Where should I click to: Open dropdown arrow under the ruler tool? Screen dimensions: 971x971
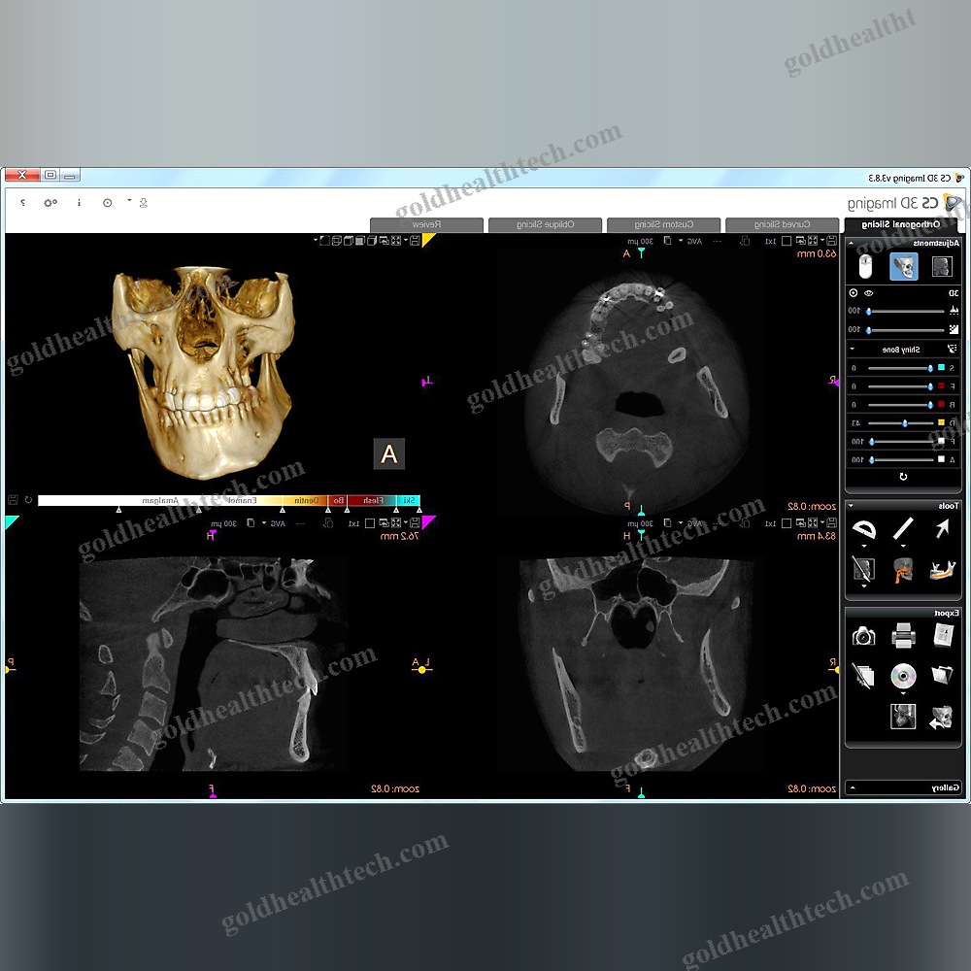click(x=903, y=546)
